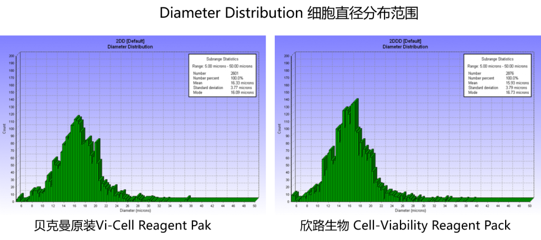The width and height of the screenshot is (541, 240).
Task: Click the "2601" number value
Action: 234,73
